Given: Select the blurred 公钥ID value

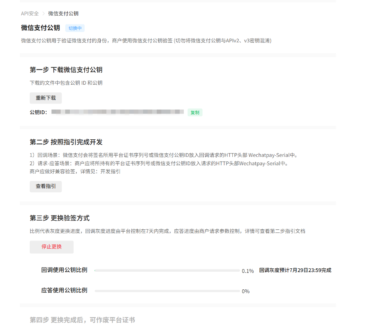Looking at the screenshot, I should coord(117,112).
